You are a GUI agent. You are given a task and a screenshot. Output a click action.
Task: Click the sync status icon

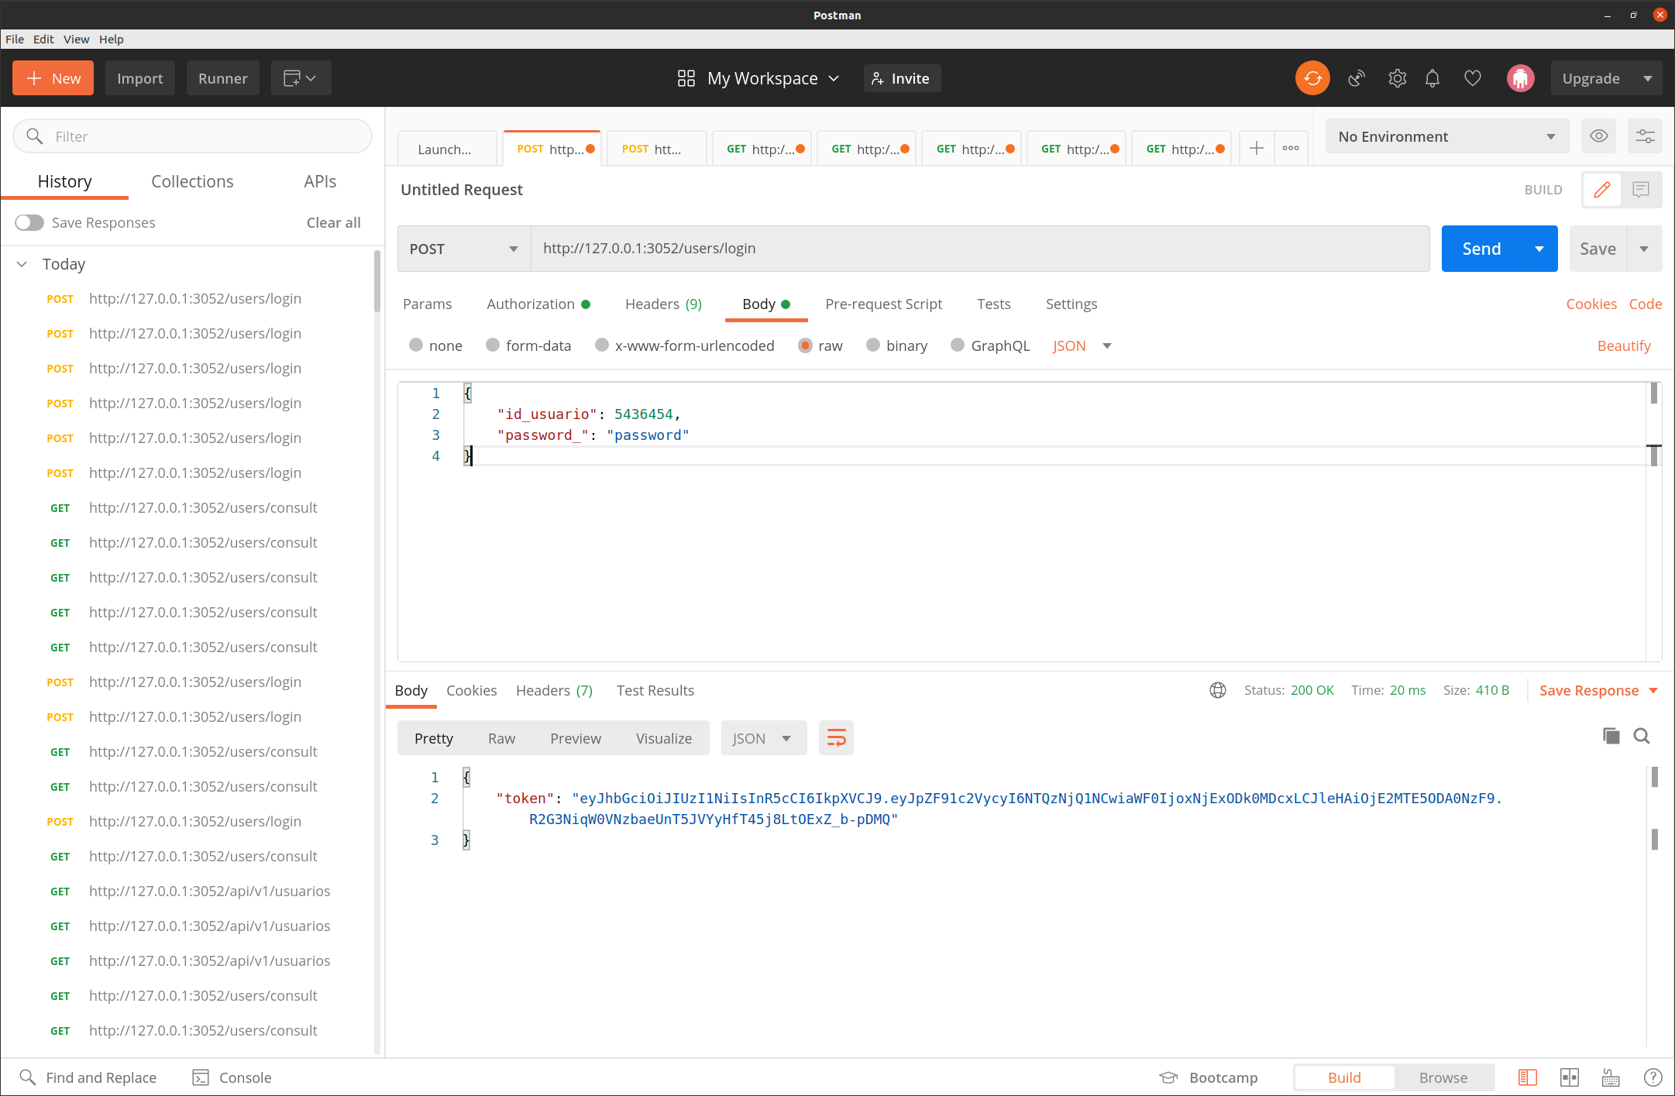(1312, 78)
